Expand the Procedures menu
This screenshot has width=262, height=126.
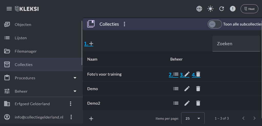click(x=75, y=78)
